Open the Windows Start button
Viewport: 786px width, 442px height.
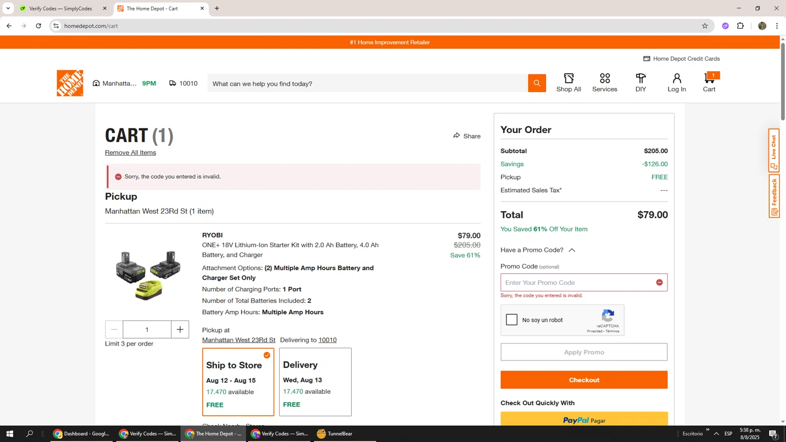coord(9,434)
